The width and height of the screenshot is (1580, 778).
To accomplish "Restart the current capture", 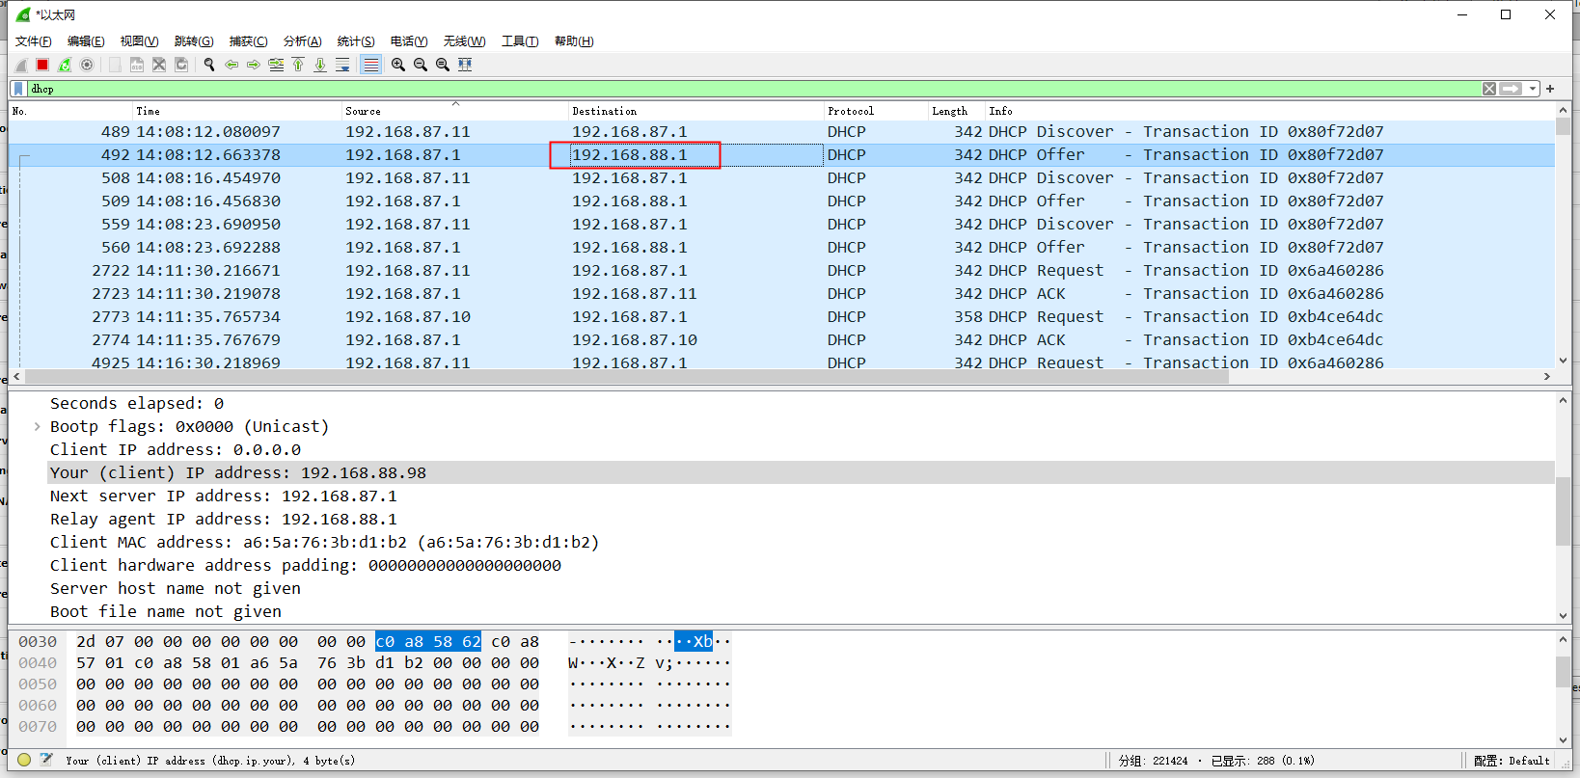I will (x=65, y=65).
